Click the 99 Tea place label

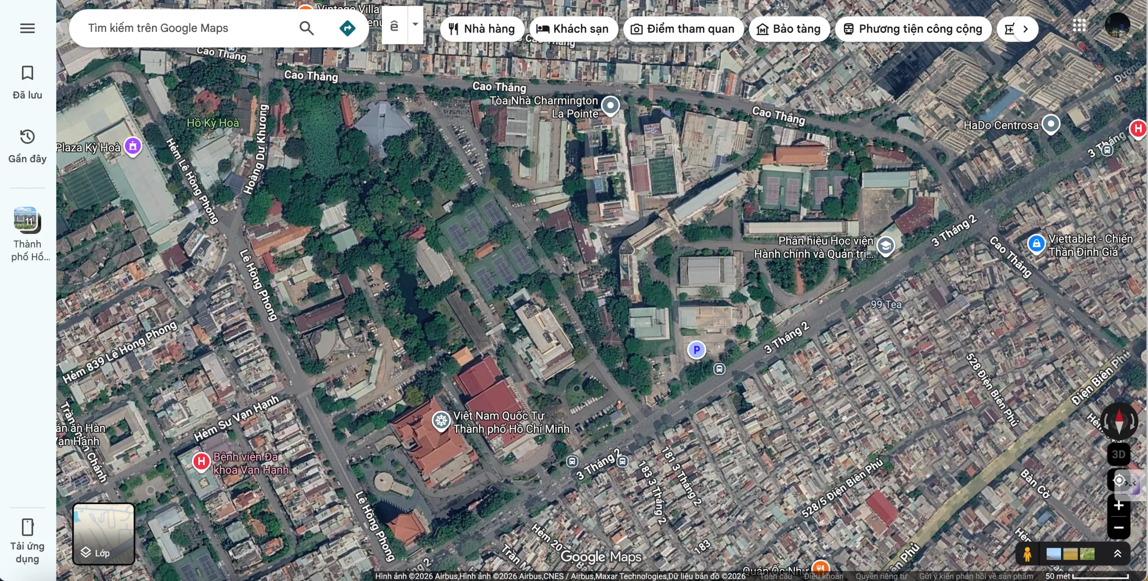[x=886, y=305]
